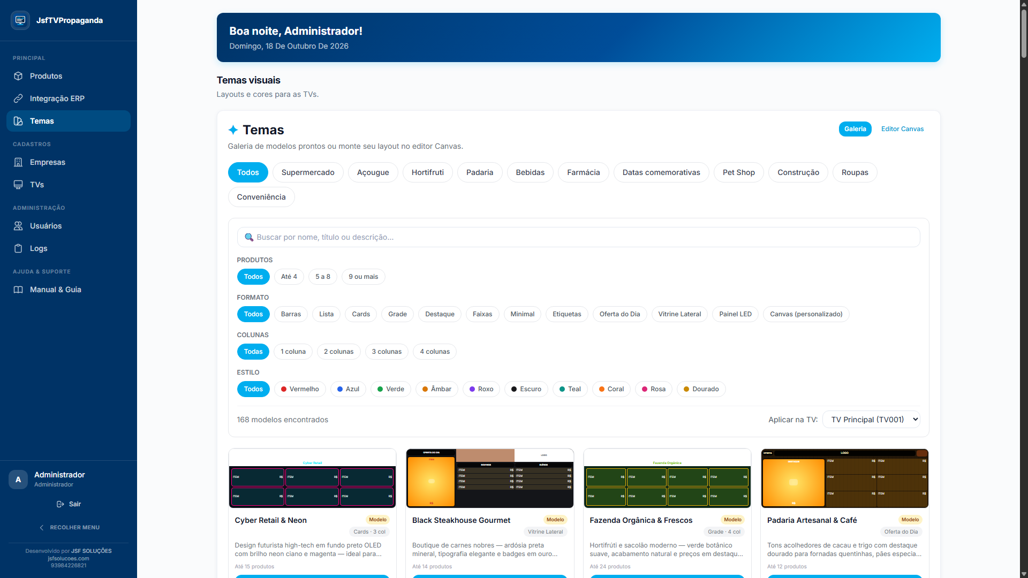The image size is (1028, 578).
Task: Select the Padaria category tab
Action: [x=480, y=172]
